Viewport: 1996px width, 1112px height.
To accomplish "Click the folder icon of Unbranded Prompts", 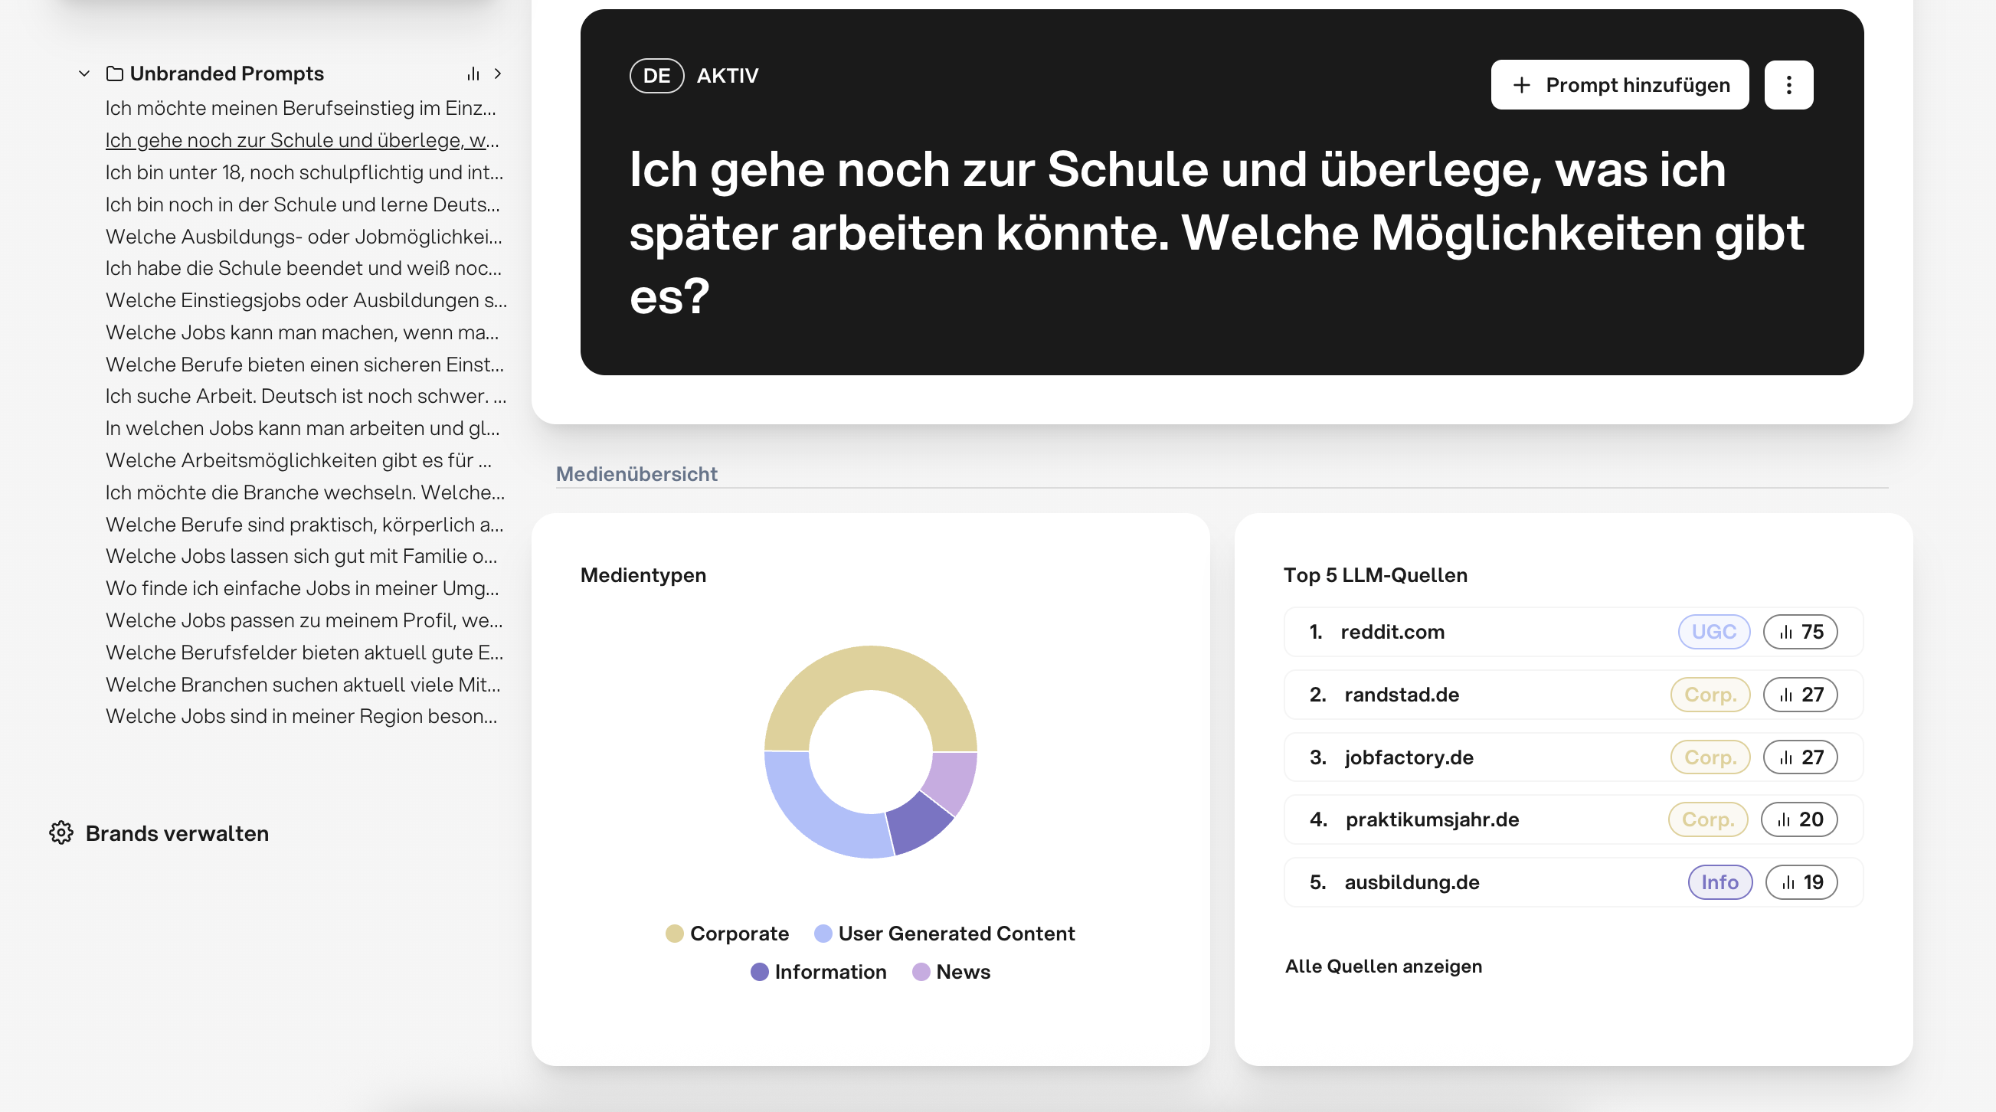I will (x=115, y=74).
